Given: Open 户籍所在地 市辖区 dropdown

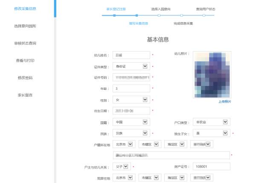Looking at the screenshot, I should [x=150, y=144].
